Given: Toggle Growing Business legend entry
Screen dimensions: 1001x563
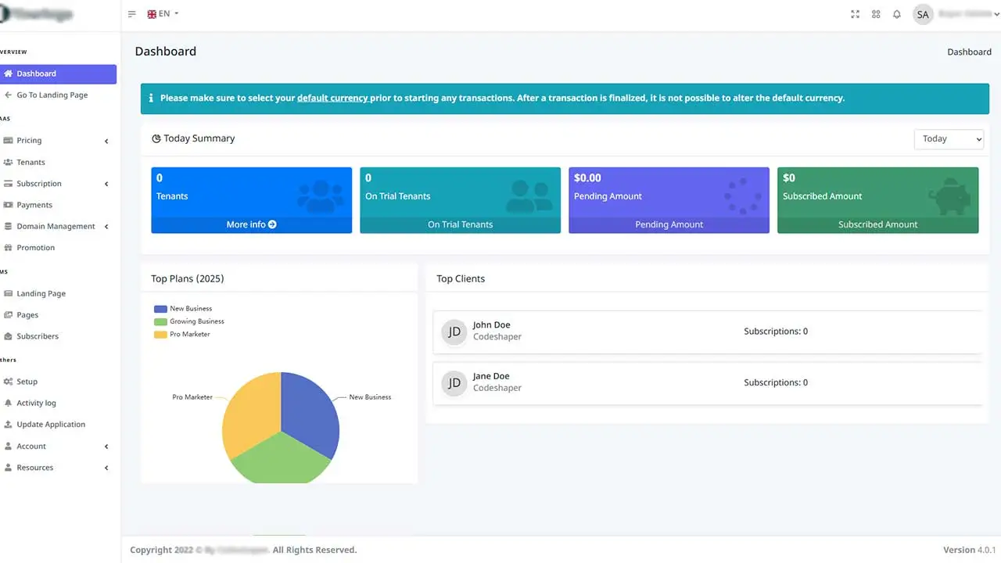Looking at the screenshot, I should point(188,321).
